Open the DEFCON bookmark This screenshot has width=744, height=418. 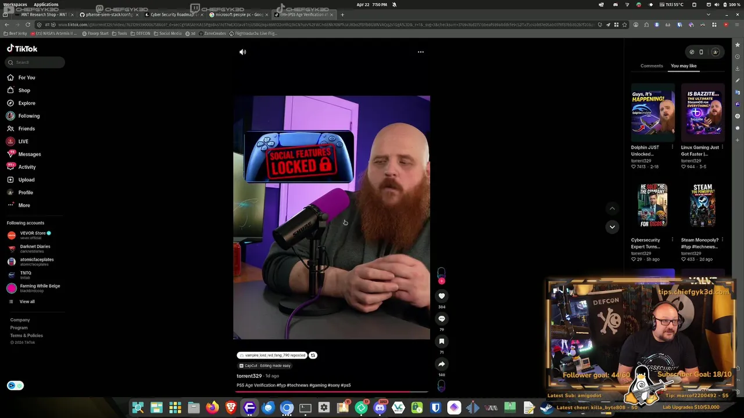click(141, 34)
